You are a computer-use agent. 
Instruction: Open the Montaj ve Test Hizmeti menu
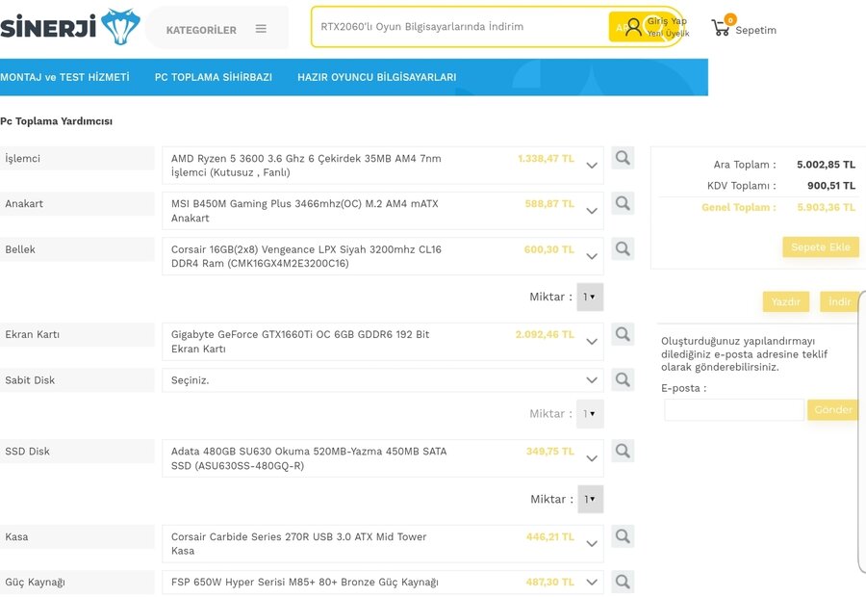[x=64, y=77]
